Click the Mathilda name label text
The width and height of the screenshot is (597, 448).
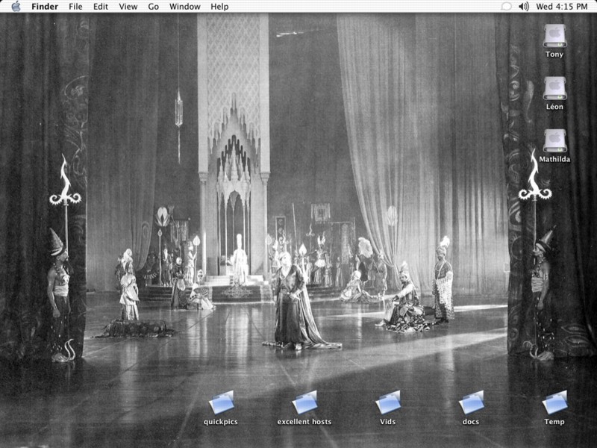tap(554, 159)
